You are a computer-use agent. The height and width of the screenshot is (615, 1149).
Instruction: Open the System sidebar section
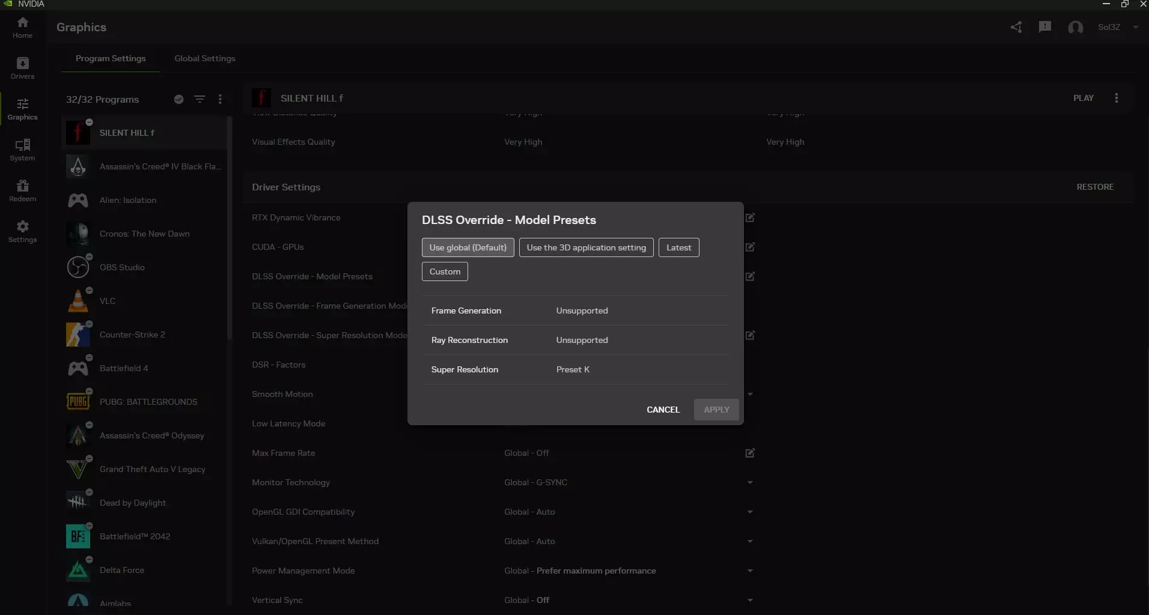[22, 150]
